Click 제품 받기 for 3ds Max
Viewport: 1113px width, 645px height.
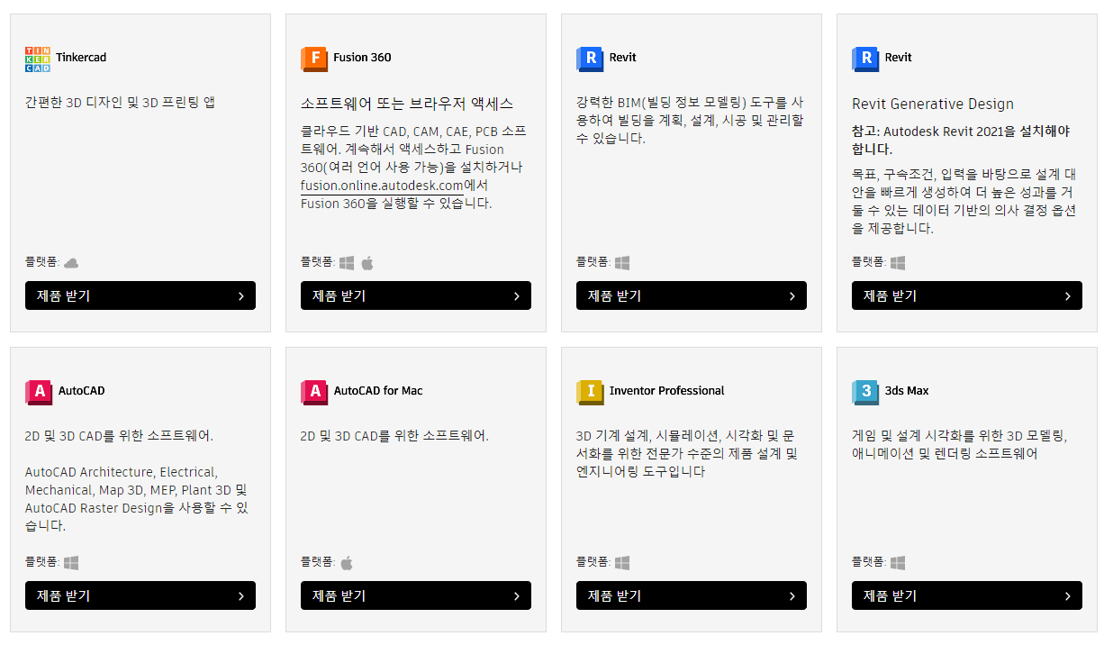point(966,595)
